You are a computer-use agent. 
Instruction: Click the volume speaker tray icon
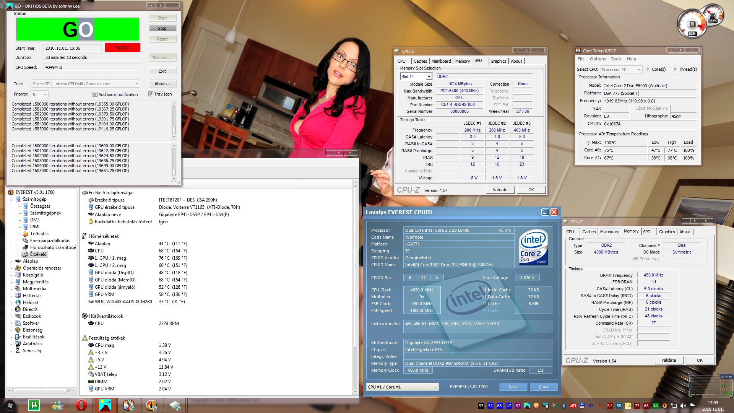tap(683, 406)
